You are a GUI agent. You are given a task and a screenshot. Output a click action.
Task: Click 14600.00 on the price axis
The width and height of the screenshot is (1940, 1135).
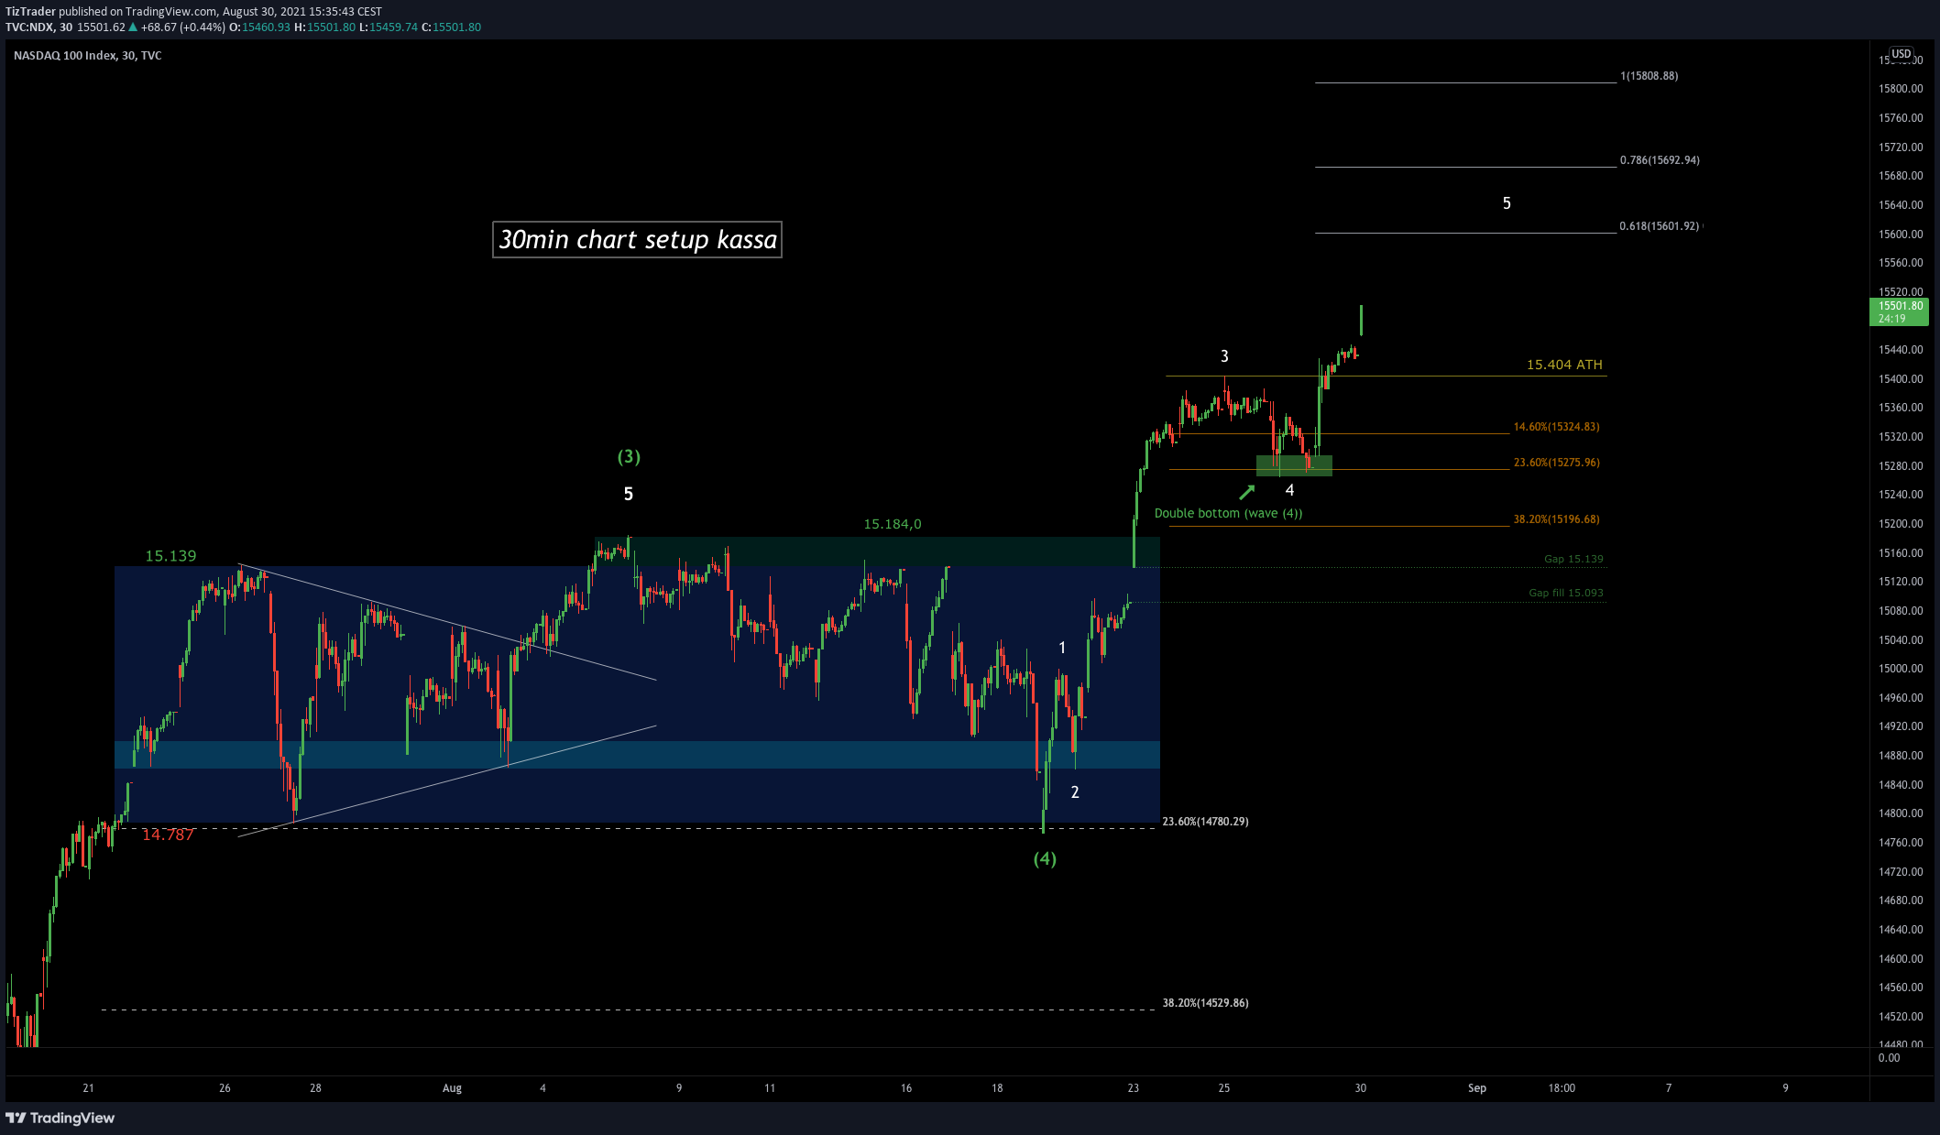coord(1901,959)
